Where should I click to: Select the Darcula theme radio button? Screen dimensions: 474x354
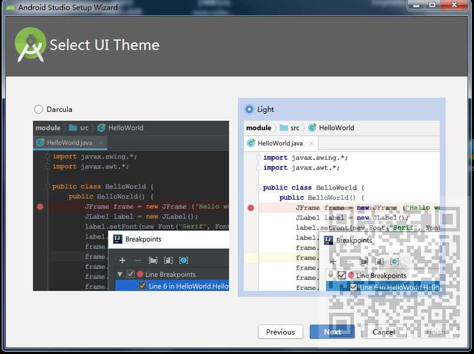pyautogui.click(x=38, y=109)
